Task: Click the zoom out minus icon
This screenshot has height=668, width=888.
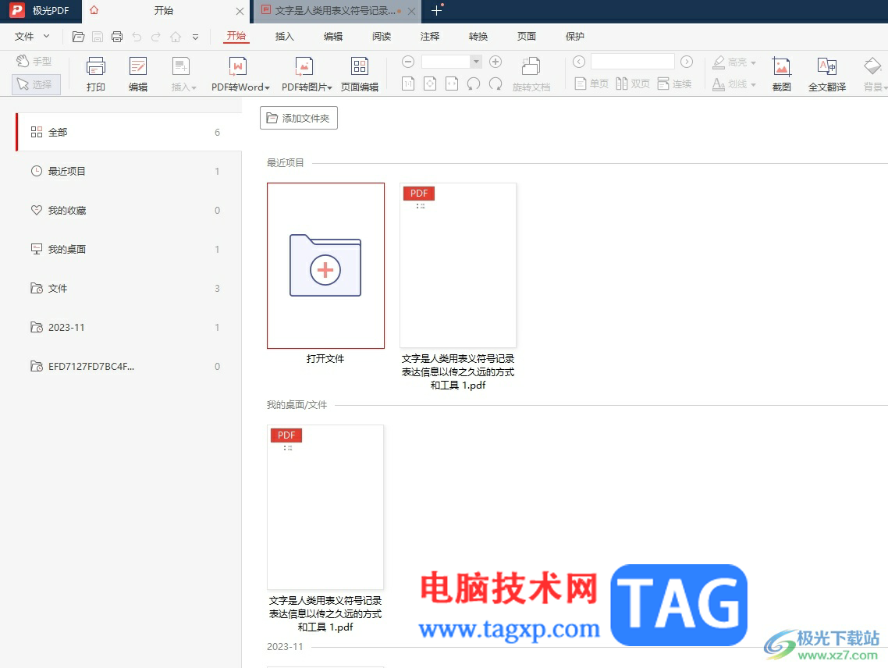Action: pos(408,61)
